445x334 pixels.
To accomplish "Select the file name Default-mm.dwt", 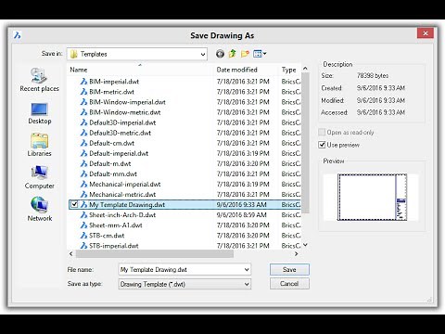I will coord(113,173).
